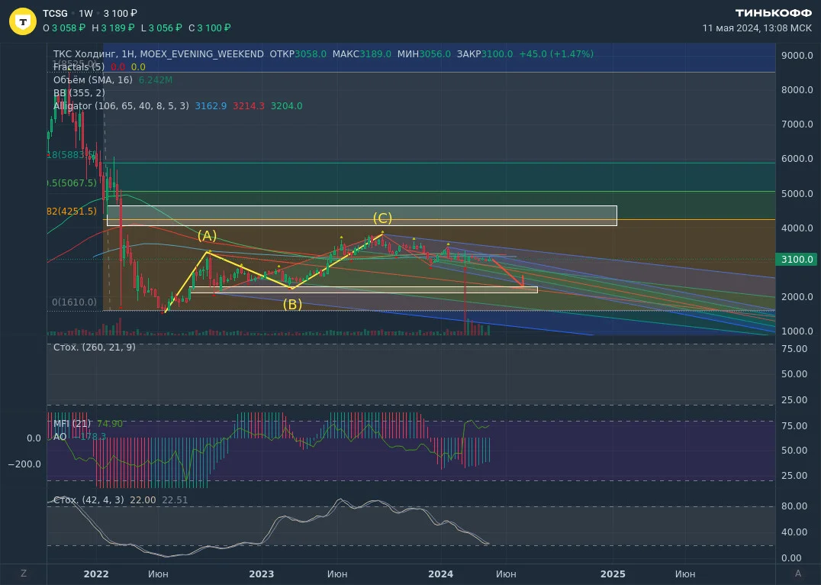Click the H 3 189 ₽ high value
Image resolution: width=821 pixels, height=585 pixels.
113,27
